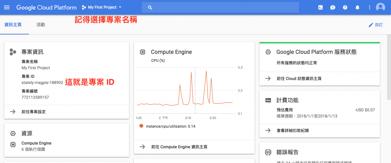Viewport: 391px width, 163px height.
Task: Open the My First Project selector dropdown
Action: click(x=102, y=8)
